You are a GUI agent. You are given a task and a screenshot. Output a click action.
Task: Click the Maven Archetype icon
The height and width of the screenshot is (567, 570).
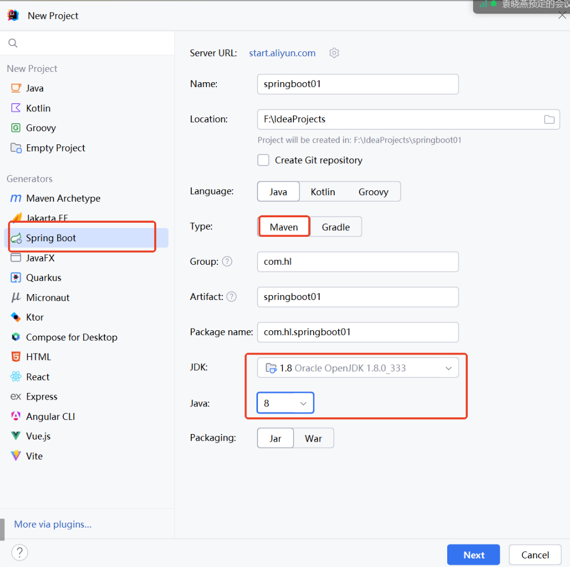pos(16,198)
